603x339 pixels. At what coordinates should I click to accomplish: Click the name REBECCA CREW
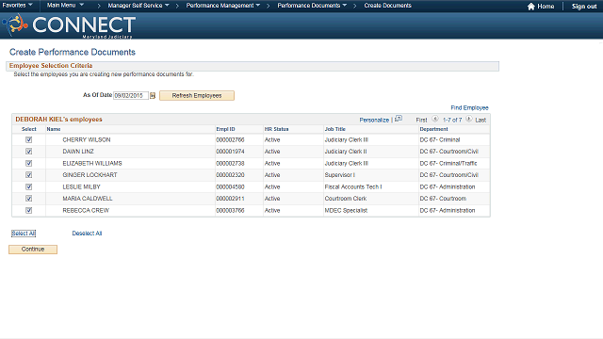86,210
